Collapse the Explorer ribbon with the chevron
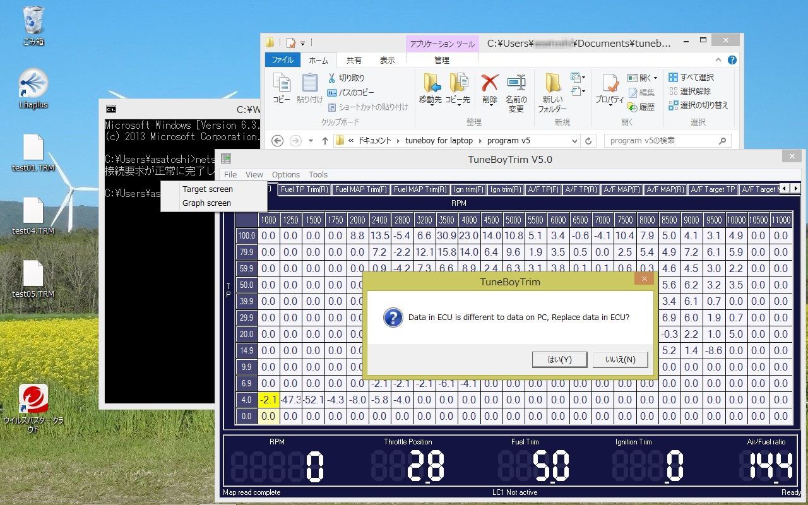Screen dimensions: 808x505 pos(720,60)
